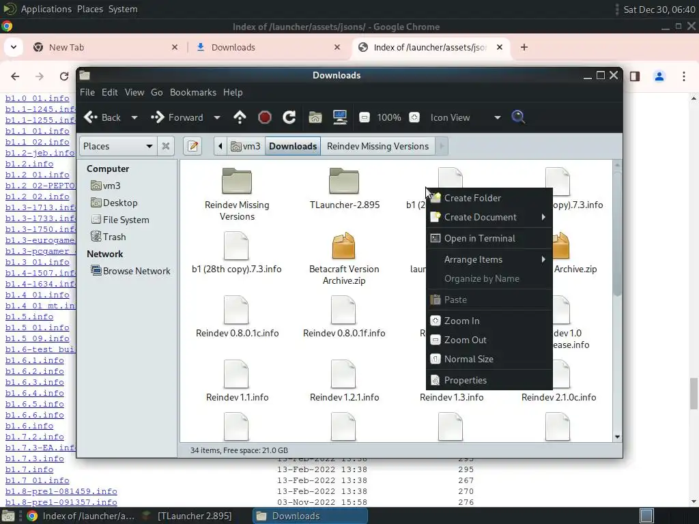The width and height of the screenshot is (699, 524).
Task: Select Reindev 0.8.0.1f.info file icon
Action: click(x=343, y=309)
